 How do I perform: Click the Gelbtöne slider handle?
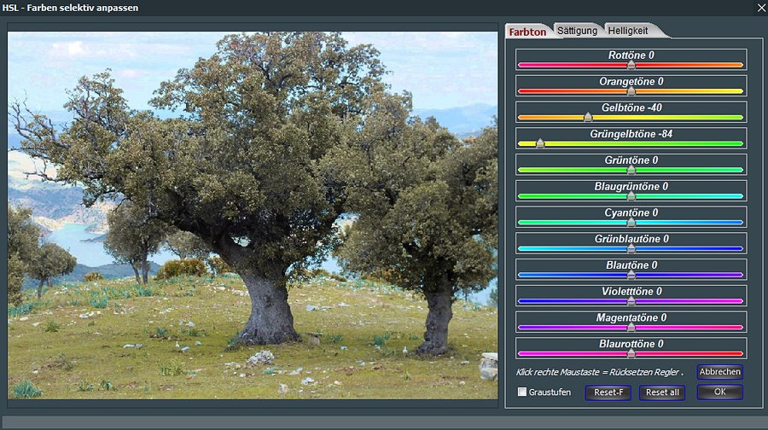[588, 117]
